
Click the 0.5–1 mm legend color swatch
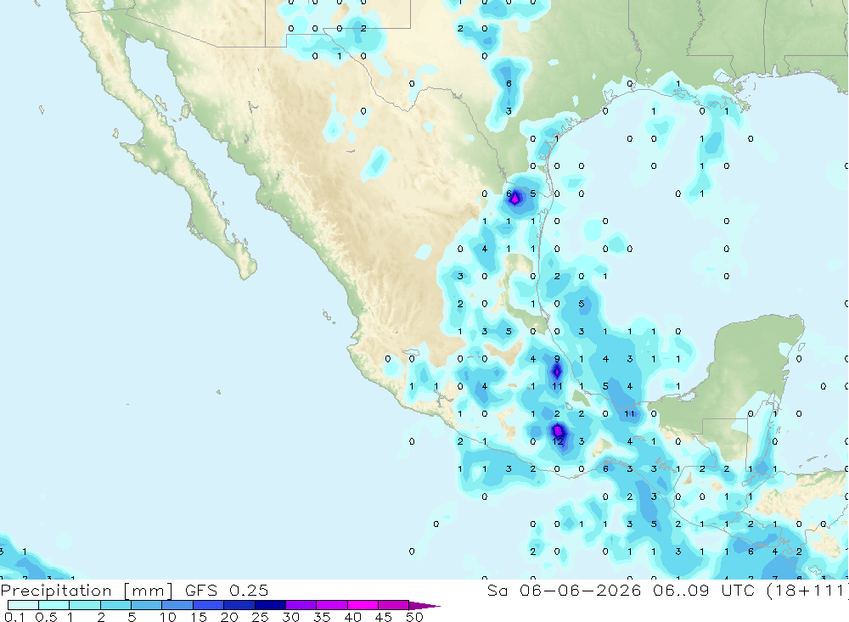pos(54,605)
